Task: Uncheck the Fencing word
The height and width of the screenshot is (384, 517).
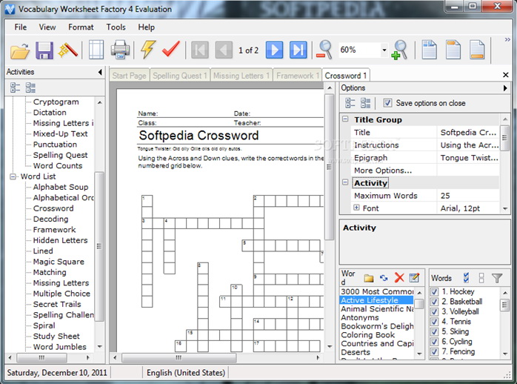Action: 435,351
